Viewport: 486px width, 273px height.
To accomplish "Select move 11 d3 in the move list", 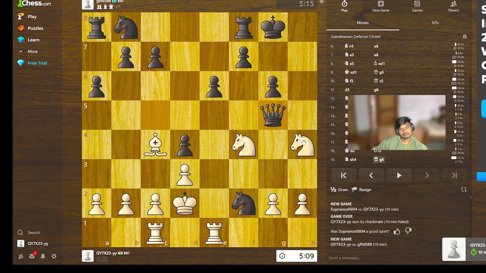I will coord(347,90).
